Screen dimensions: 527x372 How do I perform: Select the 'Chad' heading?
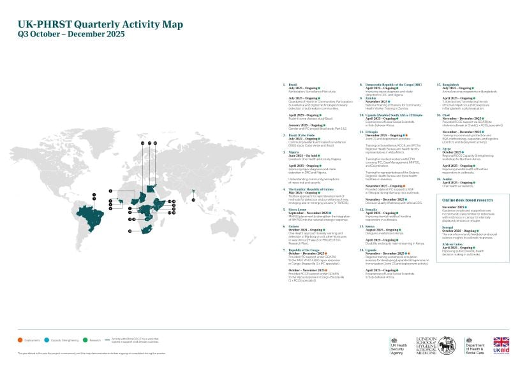(x=446, y=115)
